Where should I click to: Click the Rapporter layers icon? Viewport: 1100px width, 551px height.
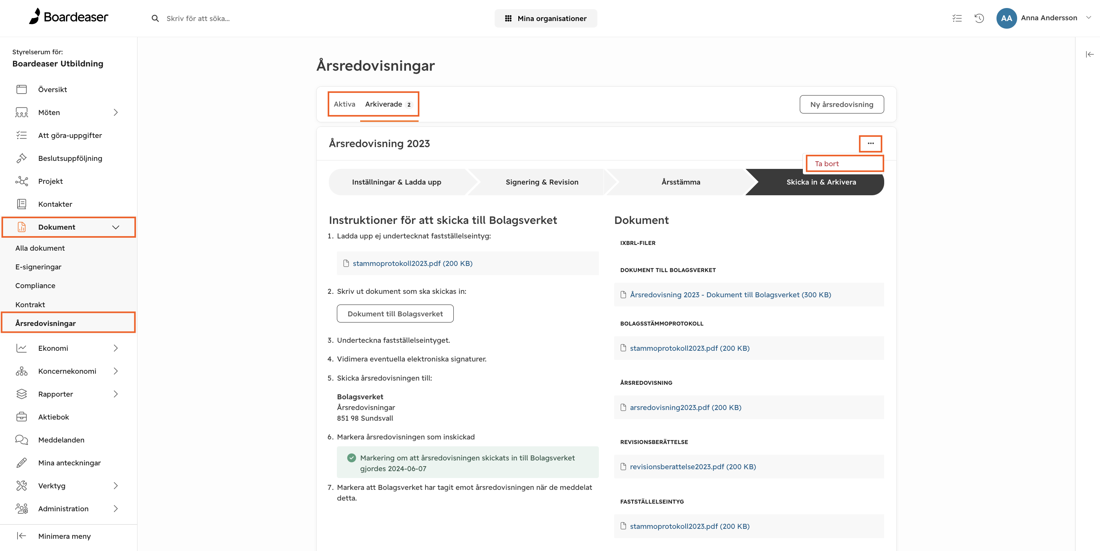[x=21, y=394]
